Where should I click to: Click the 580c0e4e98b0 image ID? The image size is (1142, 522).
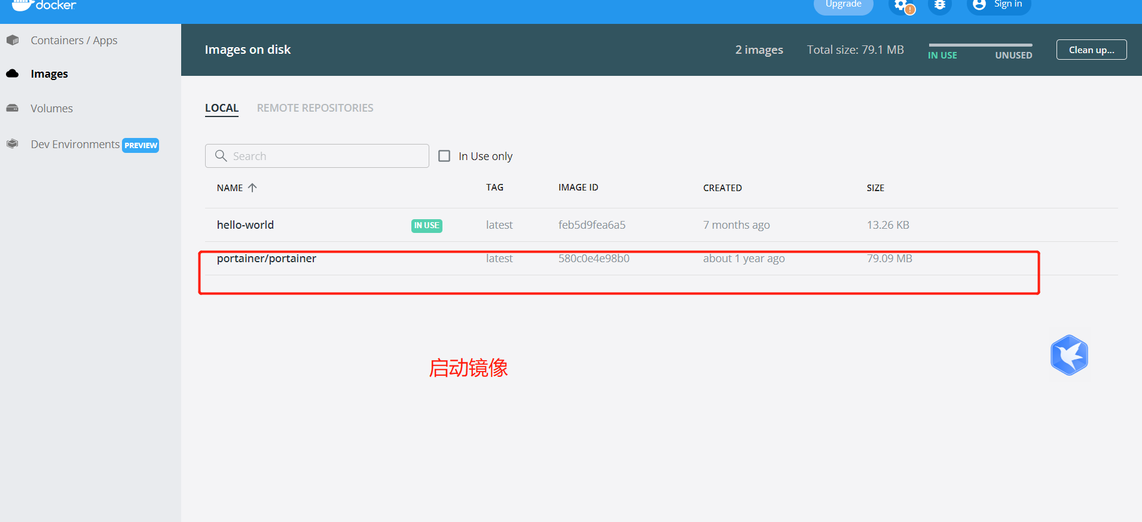(594, 259)
